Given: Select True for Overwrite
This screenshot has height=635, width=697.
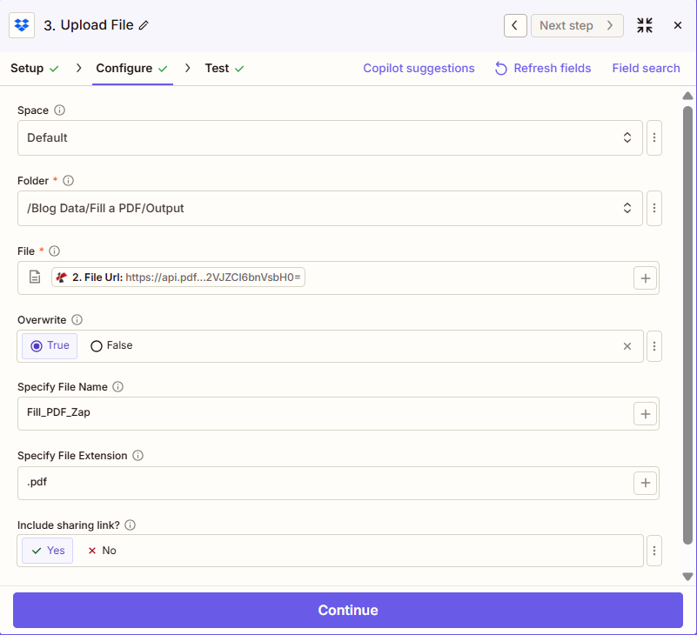Looking at the screenshot, I should coord(50,346).
